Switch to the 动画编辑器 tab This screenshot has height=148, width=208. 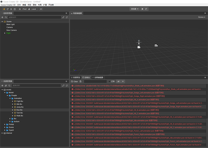point(98,77)
